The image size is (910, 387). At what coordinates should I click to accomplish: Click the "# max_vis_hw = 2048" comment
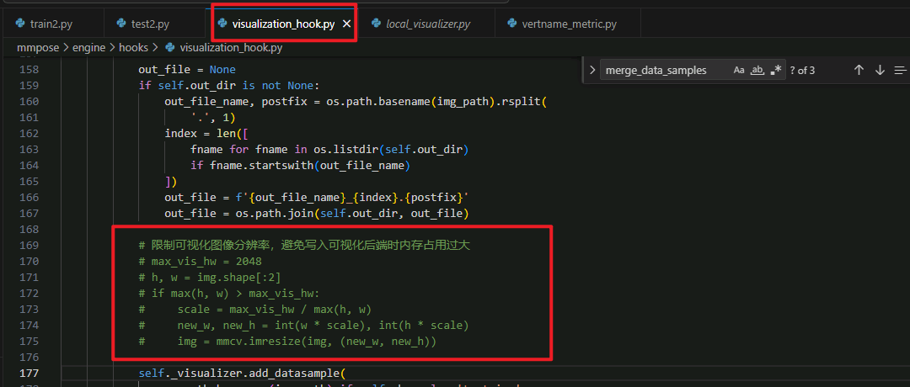coord(200,262)
